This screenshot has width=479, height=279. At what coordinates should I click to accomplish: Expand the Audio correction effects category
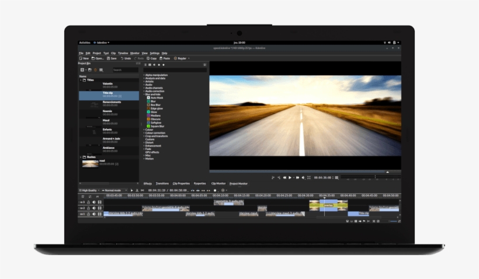144,91
